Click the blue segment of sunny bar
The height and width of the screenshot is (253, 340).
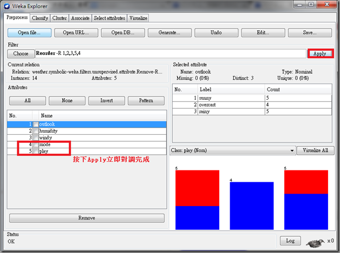coord(197,218)
